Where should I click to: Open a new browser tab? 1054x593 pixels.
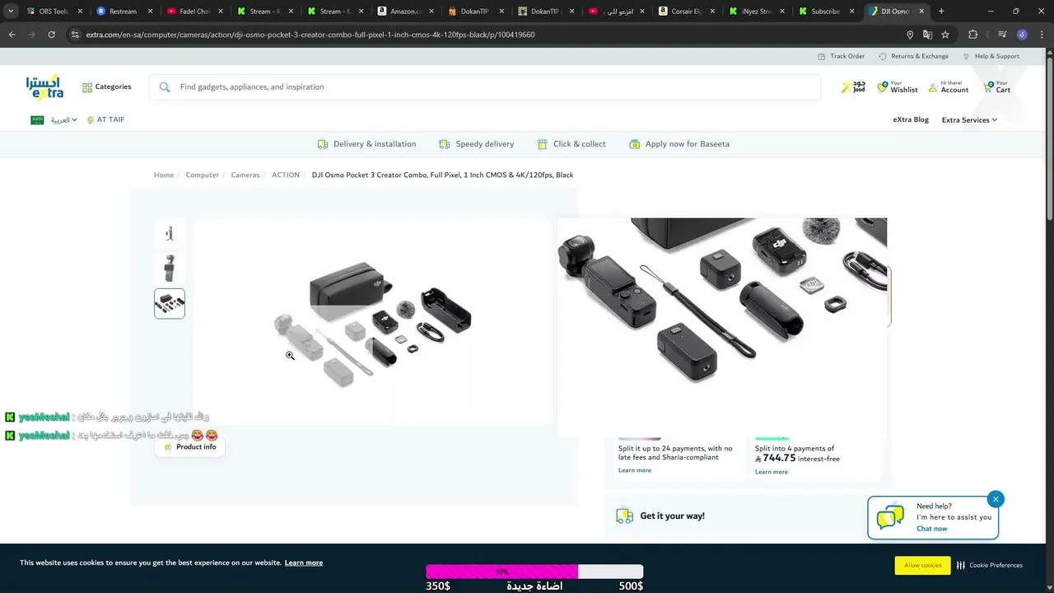tap(941, 12)
